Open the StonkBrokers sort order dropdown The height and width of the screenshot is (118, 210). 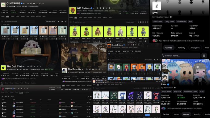click(x=148, y=60)
